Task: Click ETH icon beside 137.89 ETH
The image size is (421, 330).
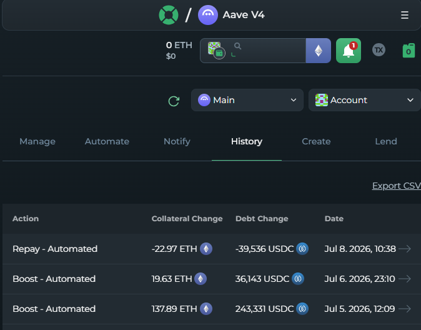Action: tap(206, 309)
